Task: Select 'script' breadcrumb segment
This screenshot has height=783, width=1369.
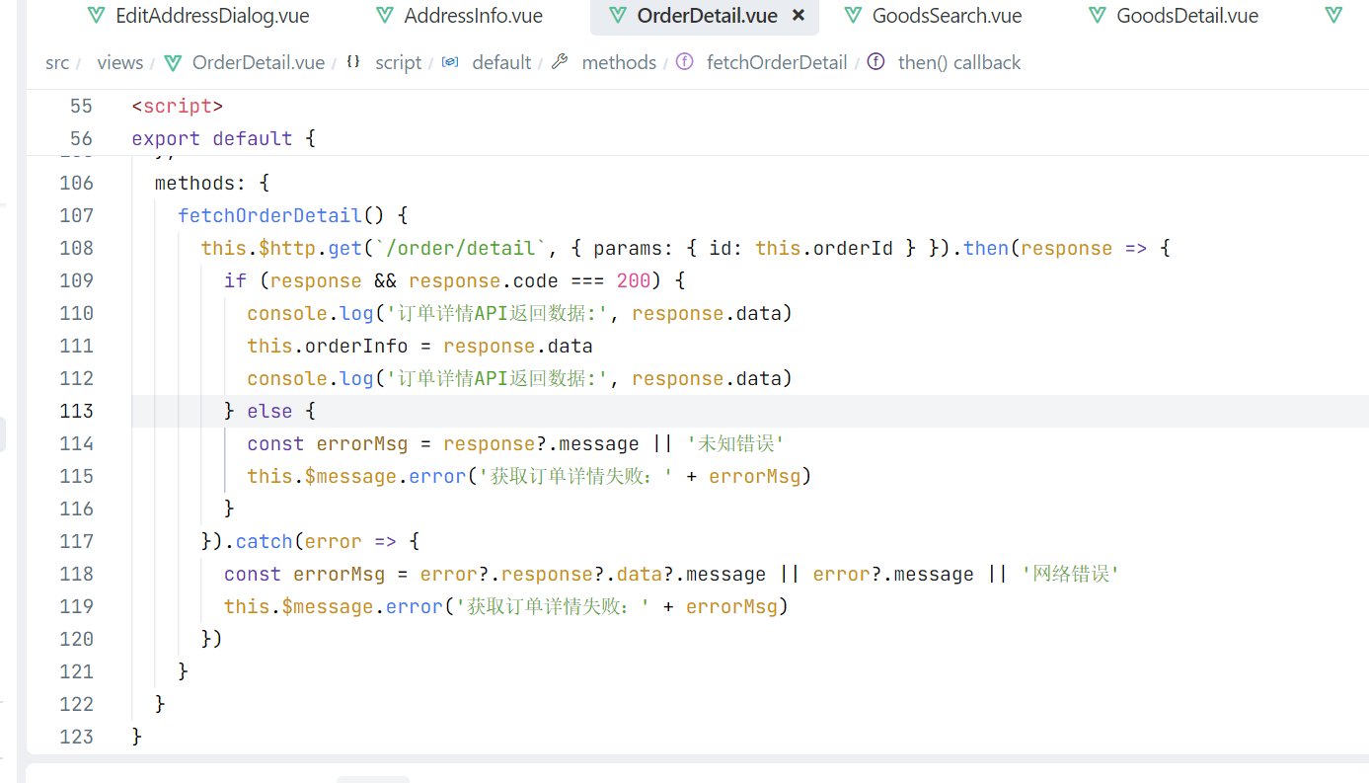Action: pyautogui.click(x=399, y=63)
